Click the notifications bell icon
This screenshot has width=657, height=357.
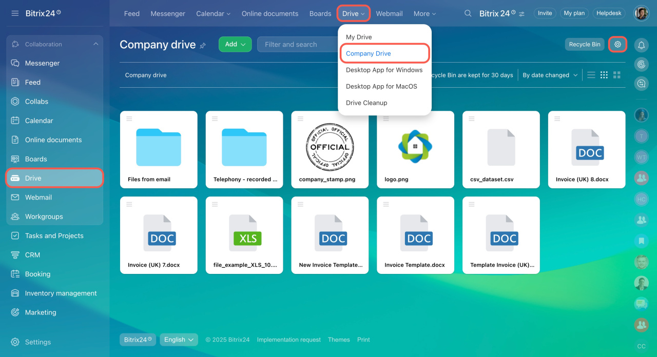pos(641,45)
